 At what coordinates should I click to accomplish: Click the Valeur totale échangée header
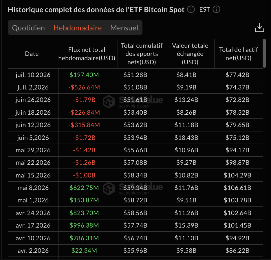(x=190, y=54)
